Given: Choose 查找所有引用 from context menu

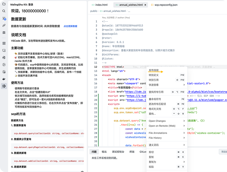Looking at the screenshot, I should [167, 92].
